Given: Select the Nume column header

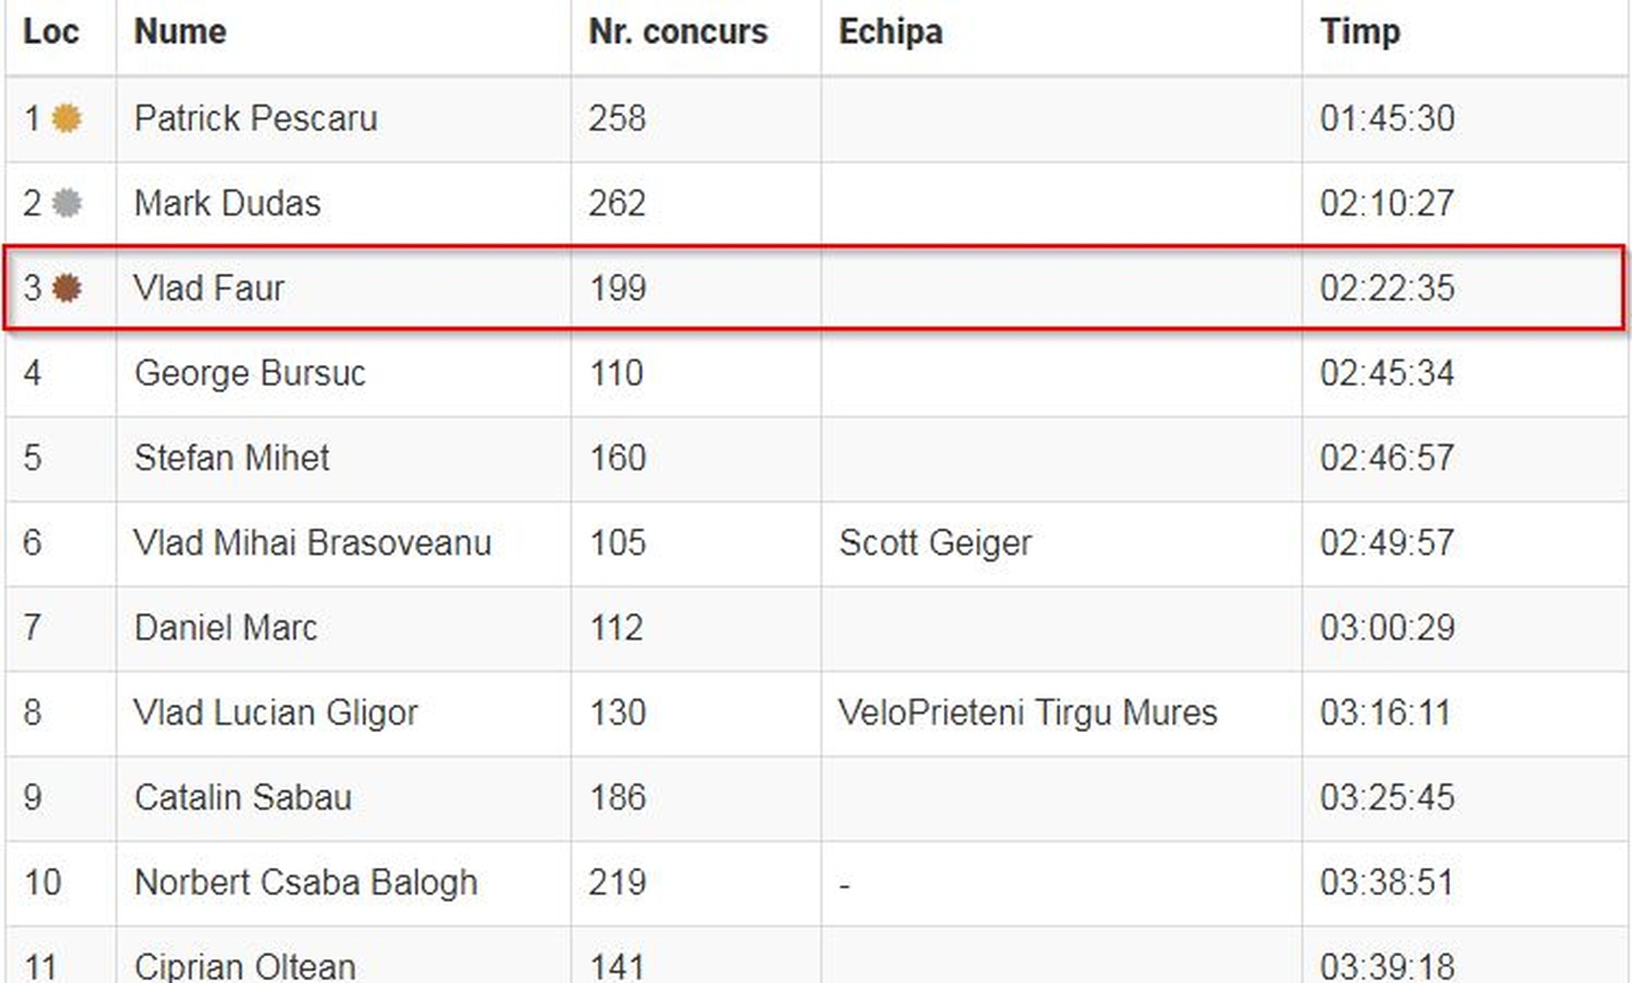Looking at the screenshot, I should point(180,32).
